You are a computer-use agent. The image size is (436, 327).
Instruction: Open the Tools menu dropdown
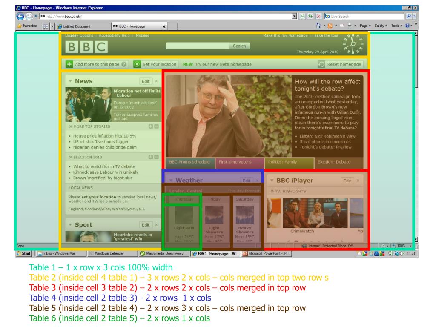(396, 26)
